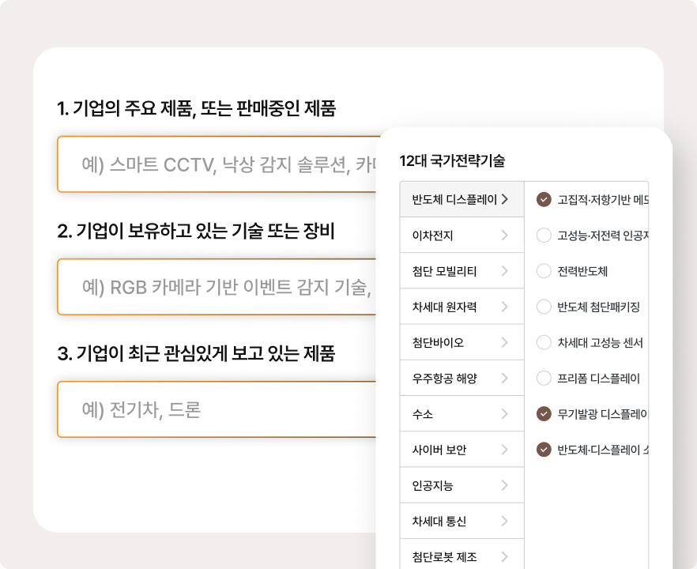The width and height of the screenshot is (697, 569).
Task: Click the chevron next to 우주항공 해양
Action: (506, 378)
